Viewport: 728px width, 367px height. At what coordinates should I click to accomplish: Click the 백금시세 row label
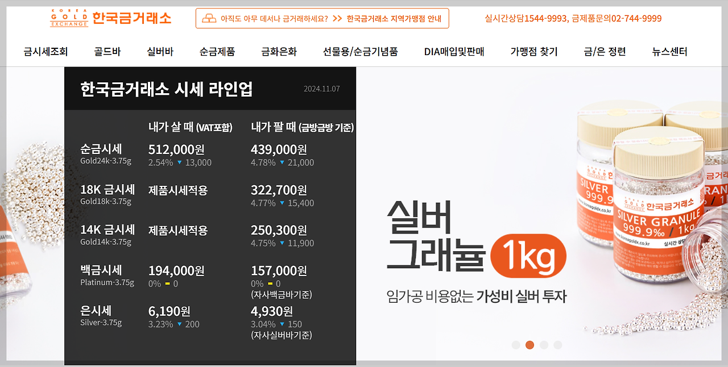[101, 270]
